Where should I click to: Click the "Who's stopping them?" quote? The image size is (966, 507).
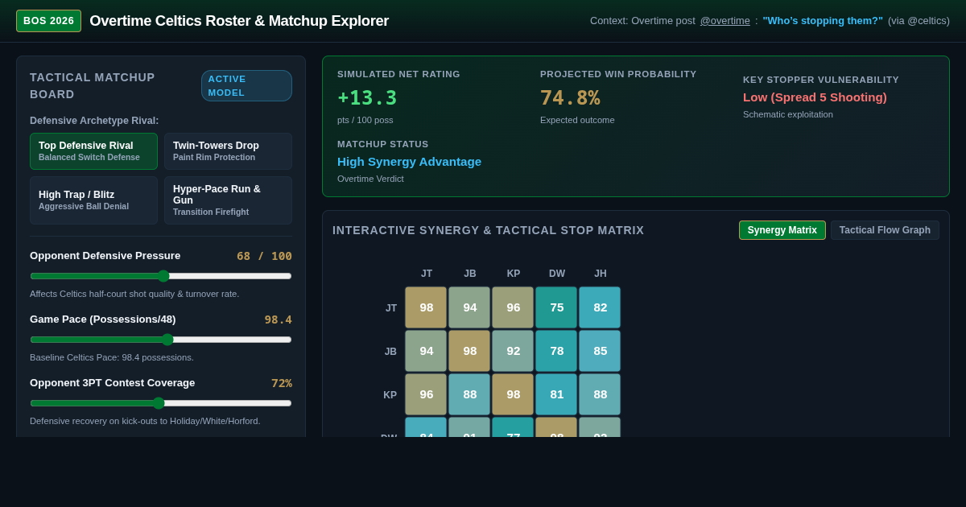(x=823, y=21)
